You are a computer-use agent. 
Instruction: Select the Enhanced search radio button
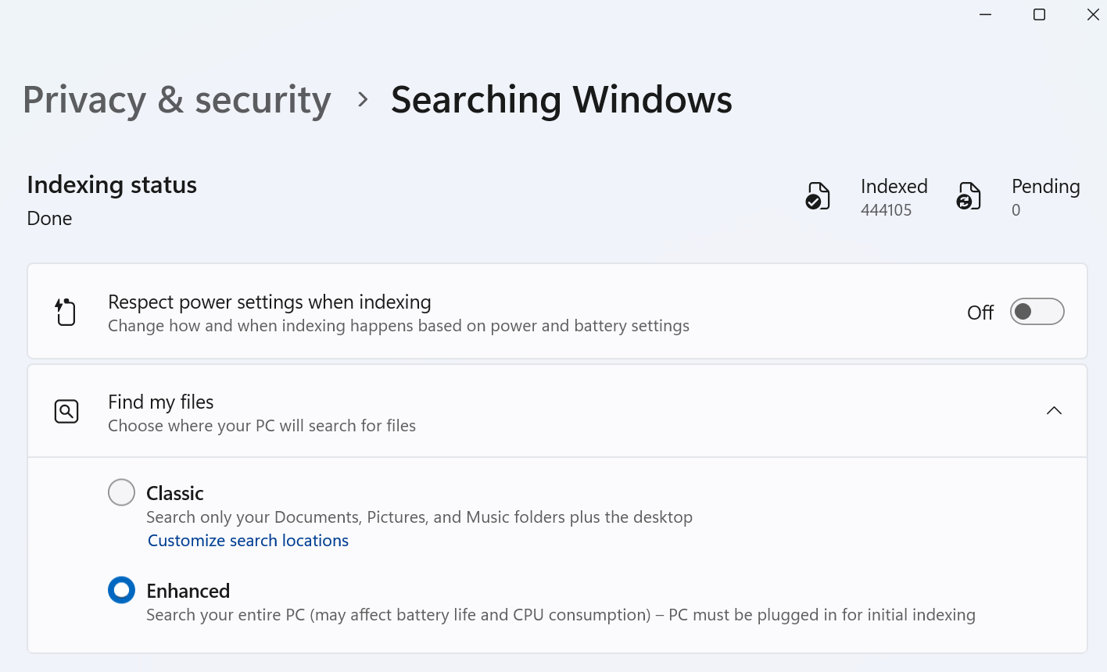click(121, 590)
